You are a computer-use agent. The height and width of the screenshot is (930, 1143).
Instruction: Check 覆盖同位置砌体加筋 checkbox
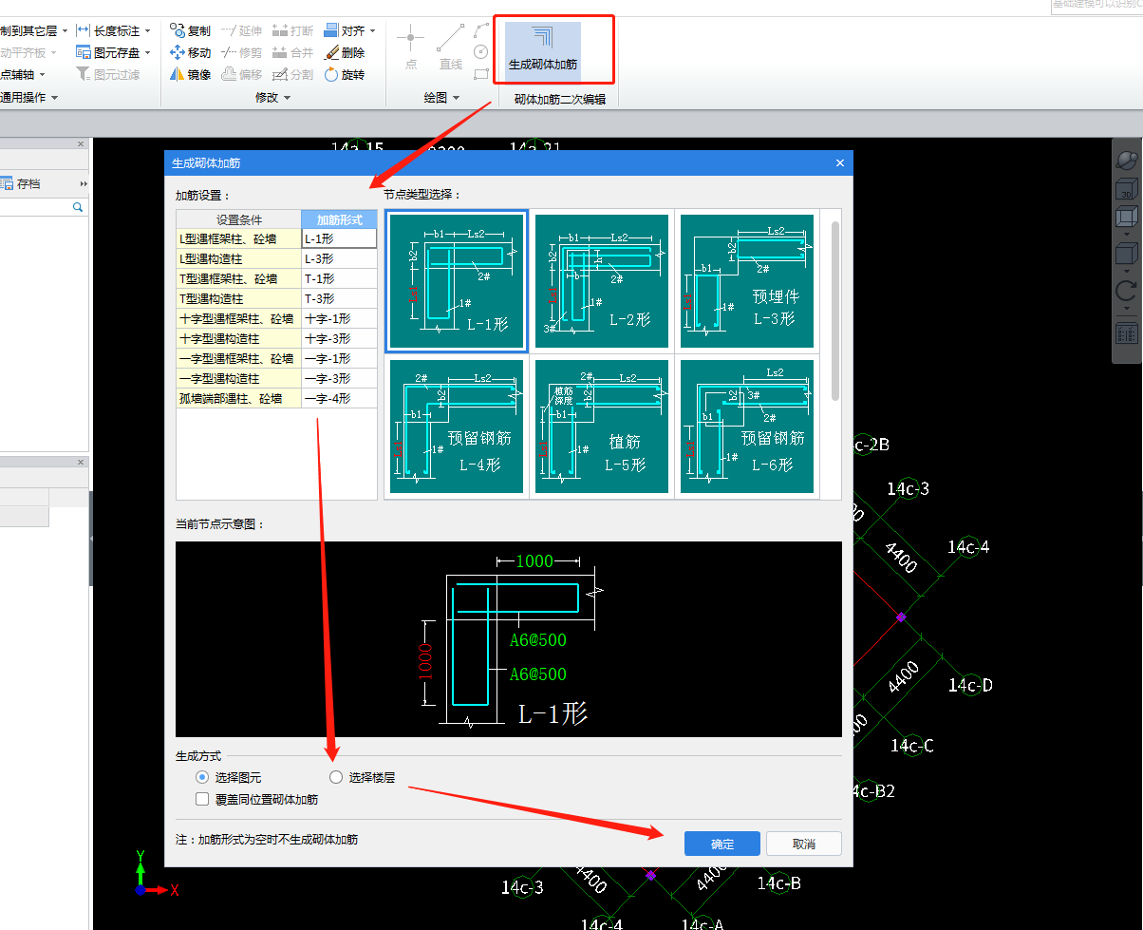pos(202,799)
